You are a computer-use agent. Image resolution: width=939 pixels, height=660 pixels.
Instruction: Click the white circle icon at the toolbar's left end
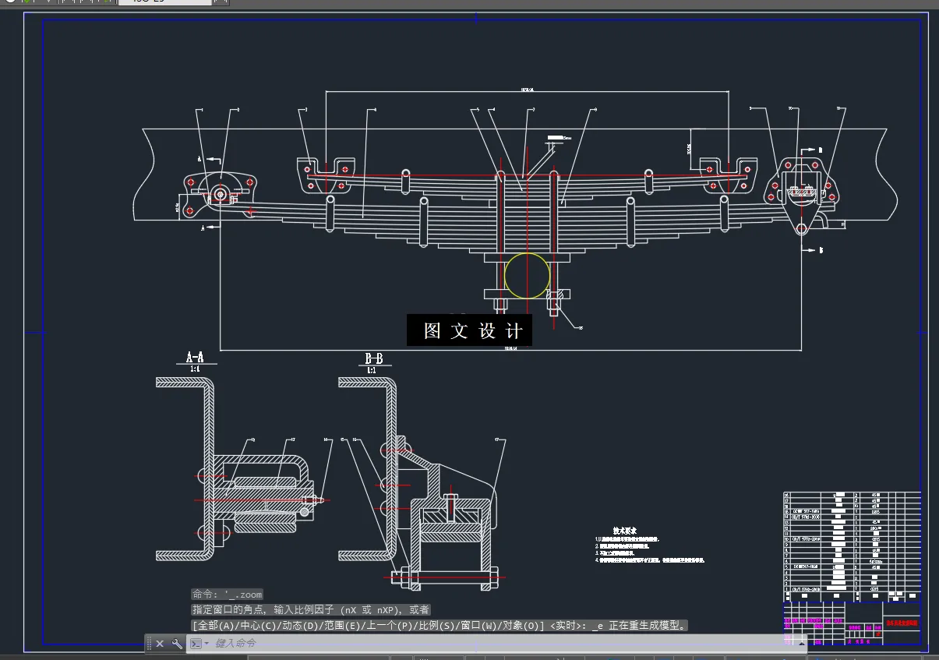tap(9, 2)
